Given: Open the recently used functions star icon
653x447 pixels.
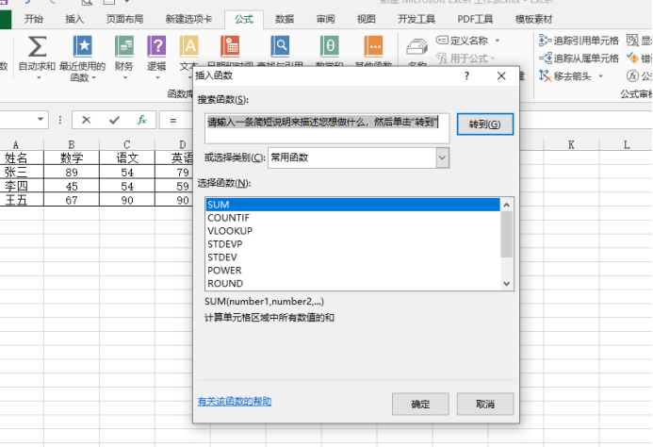Looking at the screenshot, I should click(x=83, y=46).
